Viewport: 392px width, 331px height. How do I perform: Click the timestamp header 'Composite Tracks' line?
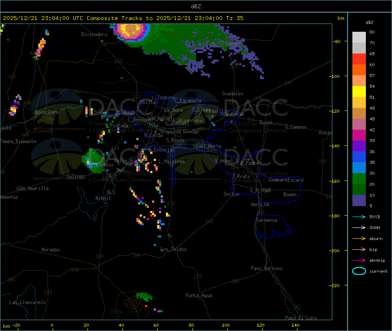click(123, 18)
